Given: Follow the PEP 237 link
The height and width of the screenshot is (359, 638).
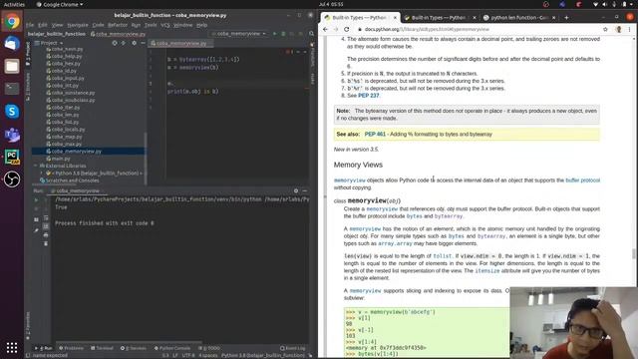Looking at the screenshot, I should (369, 96).
